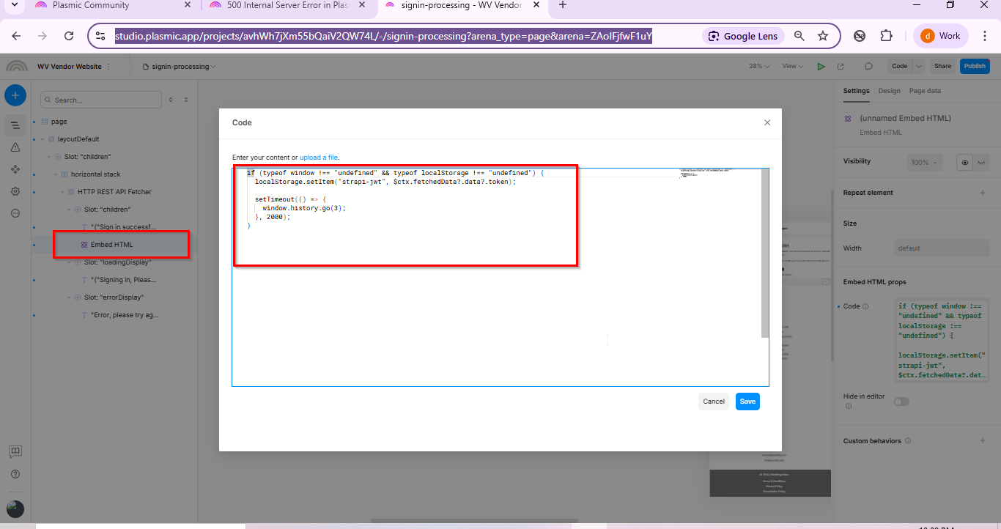Open the comments speech bubble icon

coord(868,66)
